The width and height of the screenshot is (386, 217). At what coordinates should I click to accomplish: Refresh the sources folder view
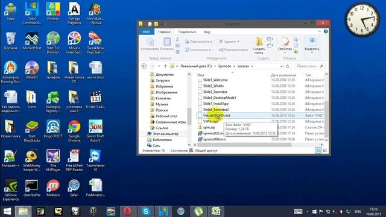click(x=288, y=66)
